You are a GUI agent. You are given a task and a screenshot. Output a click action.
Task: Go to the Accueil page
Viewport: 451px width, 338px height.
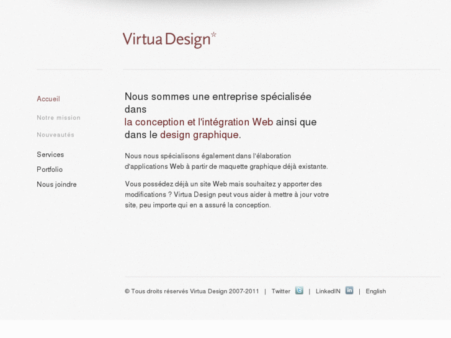(48, 99)
